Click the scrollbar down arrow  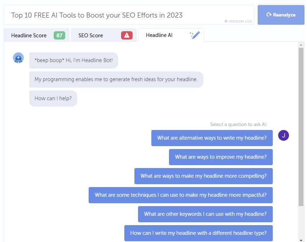301,240
